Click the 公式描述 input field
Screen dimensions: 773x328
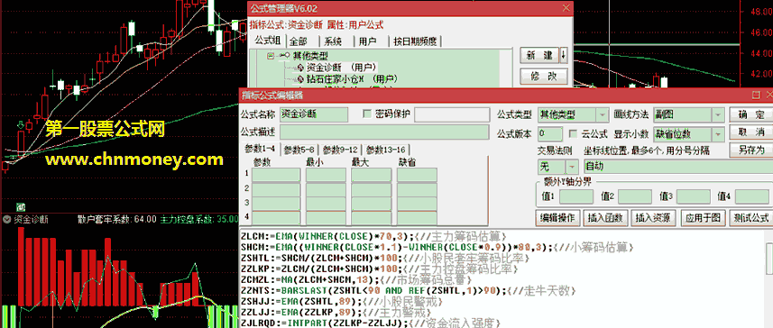point(384,132)
